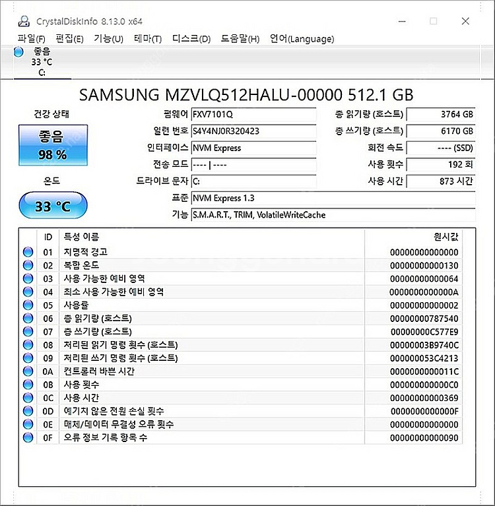
Task: Open the 파일(F) menu
Action: point(32,39)
